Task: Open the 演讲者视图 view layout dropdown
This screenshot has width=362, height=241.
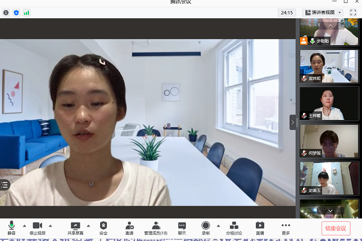Action: [323, 12]
